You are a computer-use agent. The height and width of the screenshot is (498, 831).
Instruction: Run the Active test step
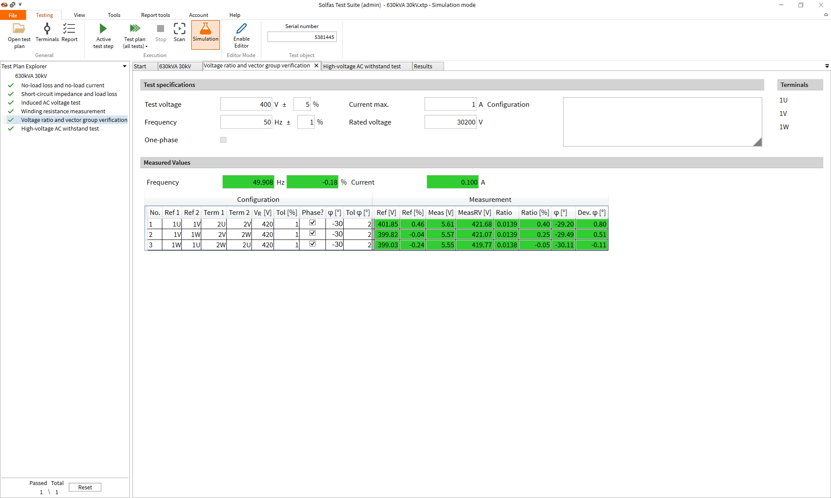103,29
